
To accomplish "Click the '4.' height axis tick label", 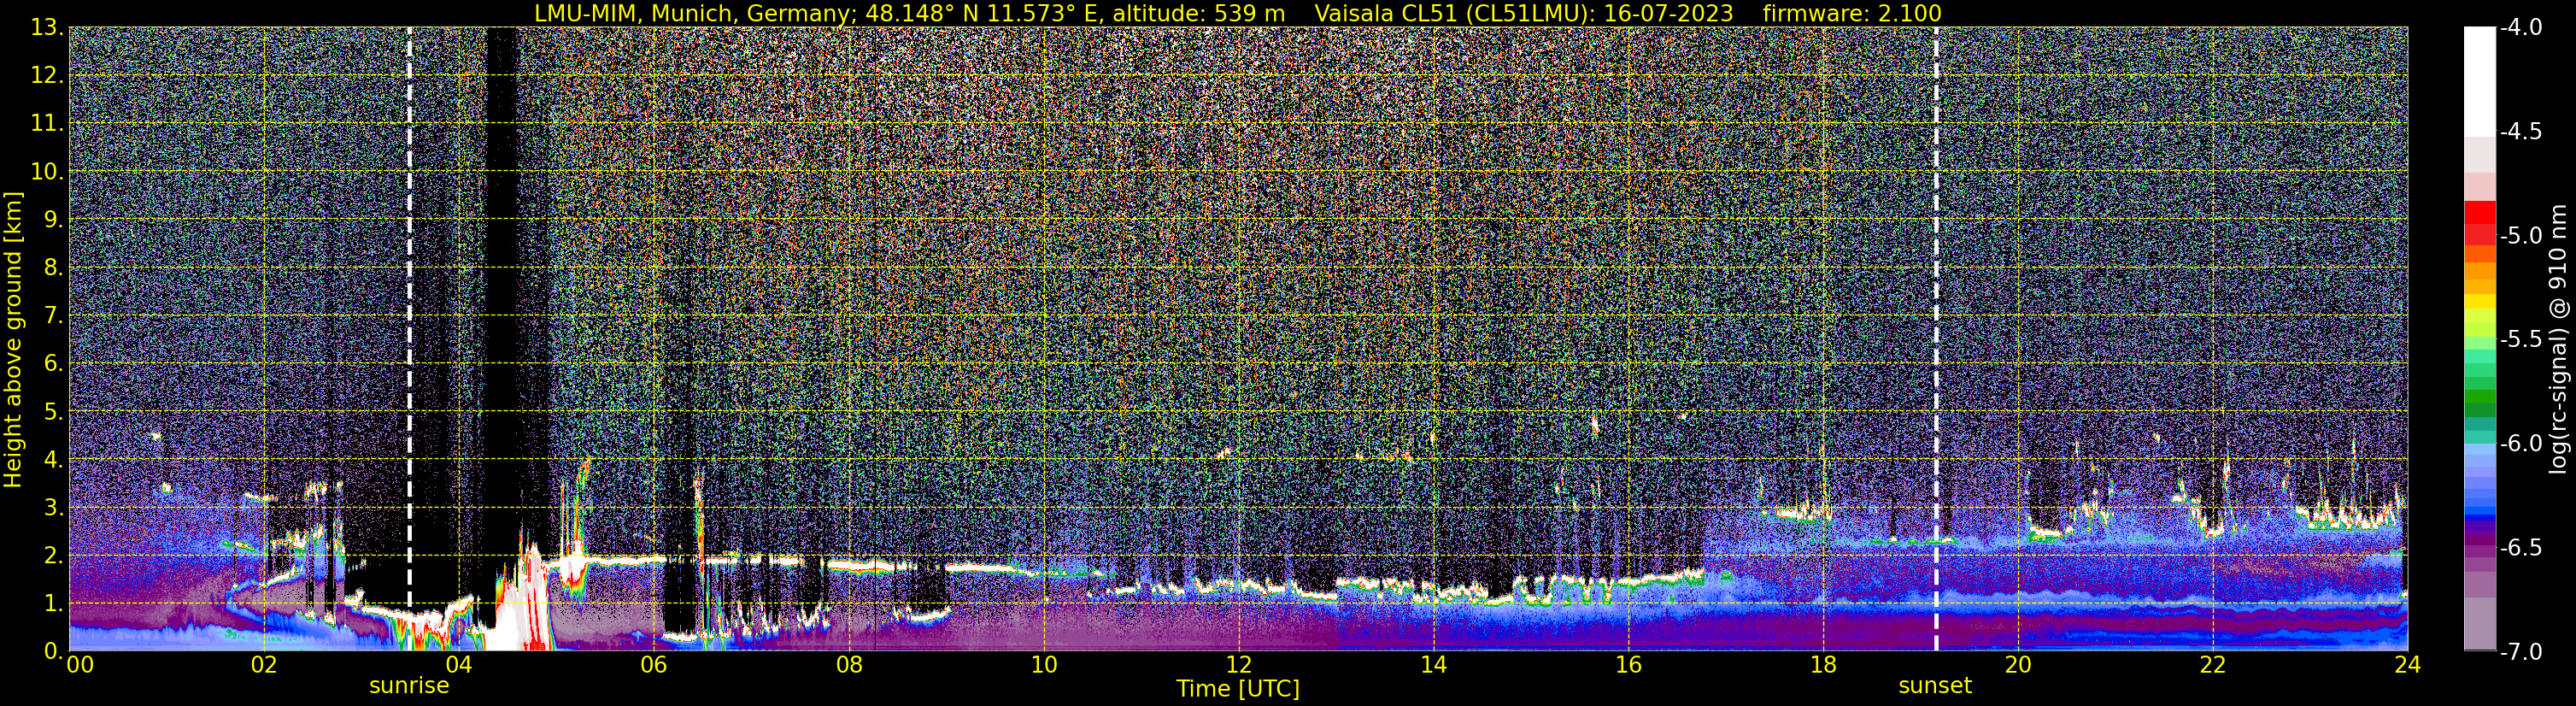I will coord(54,459).
